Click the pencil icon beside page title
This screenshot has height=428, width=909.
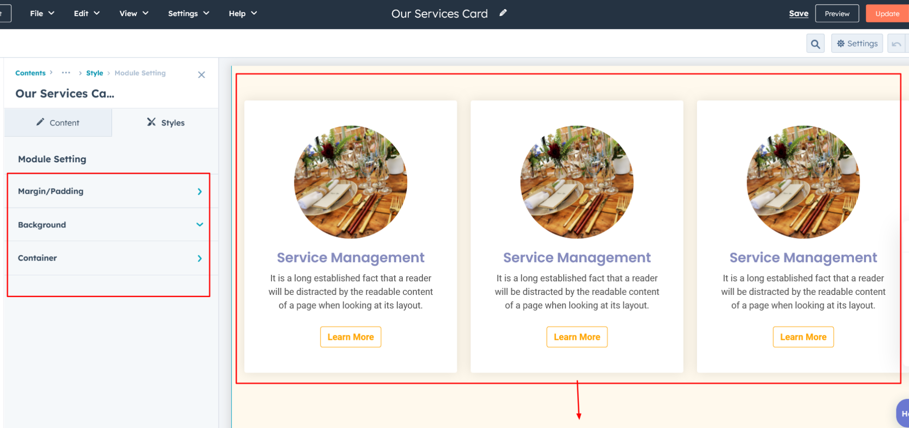503,13
